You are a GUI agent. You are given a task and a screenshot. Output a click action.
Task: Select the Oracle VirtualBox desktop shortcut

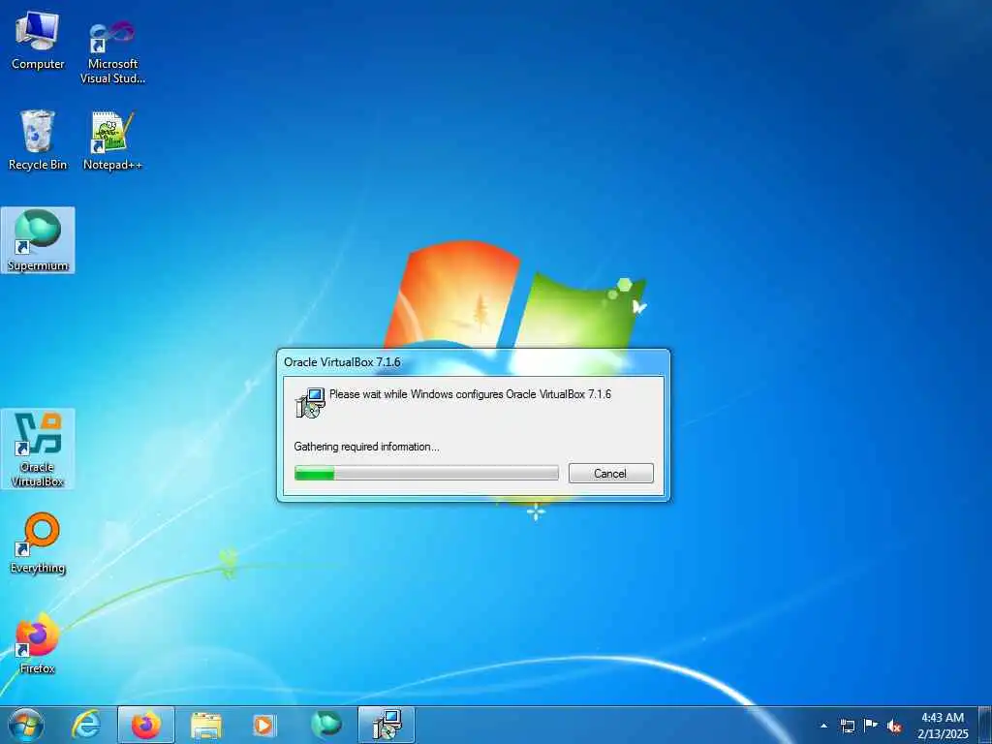pos(38,449)
